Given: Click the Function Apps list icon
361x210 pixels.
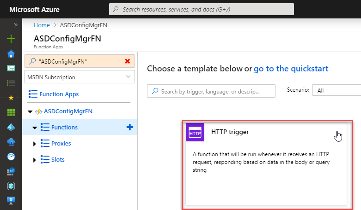Looking at the screenshot, I should 33,94.
